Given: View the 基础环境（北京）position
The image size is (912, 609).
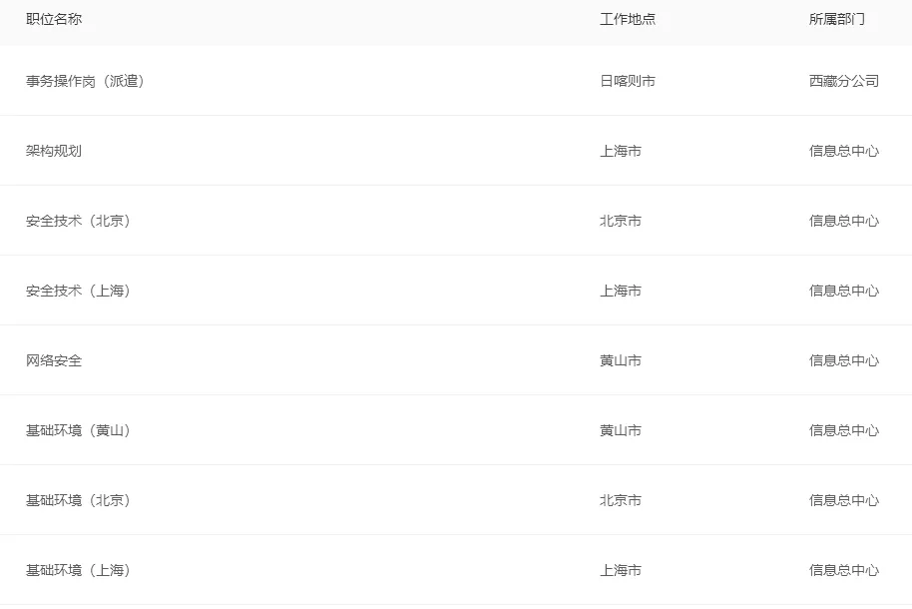Looking at the screenshot, I should pos(78,500).
